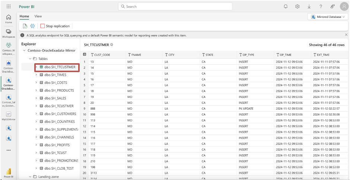Click the Stop replication button
Image resolution: width=350 pixels, height=180 pixels.
tap(55, 26)
